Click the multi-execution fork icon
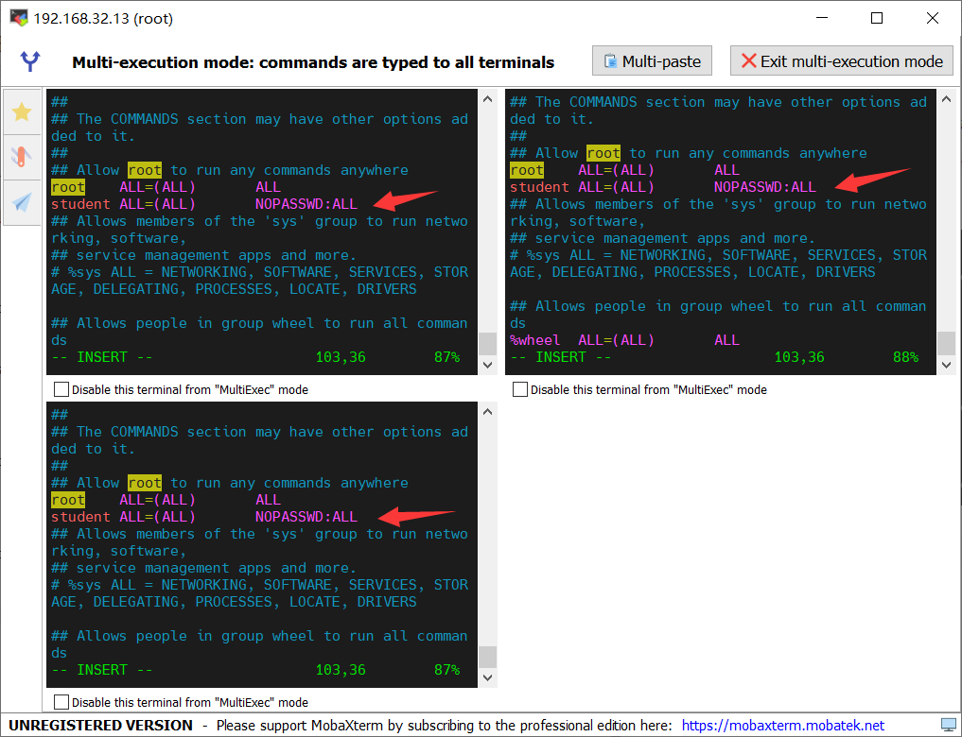Viewport: 962px width, 737px height. [31, 61]
